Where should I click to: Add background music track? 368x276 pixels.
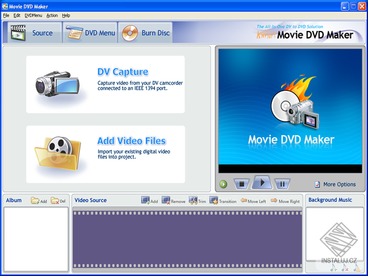[333, 267]
